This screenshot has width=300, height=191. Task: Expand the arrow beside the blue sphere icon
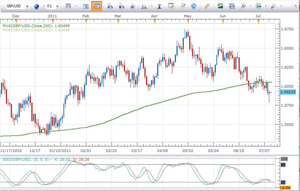click(x=43, y=6)
